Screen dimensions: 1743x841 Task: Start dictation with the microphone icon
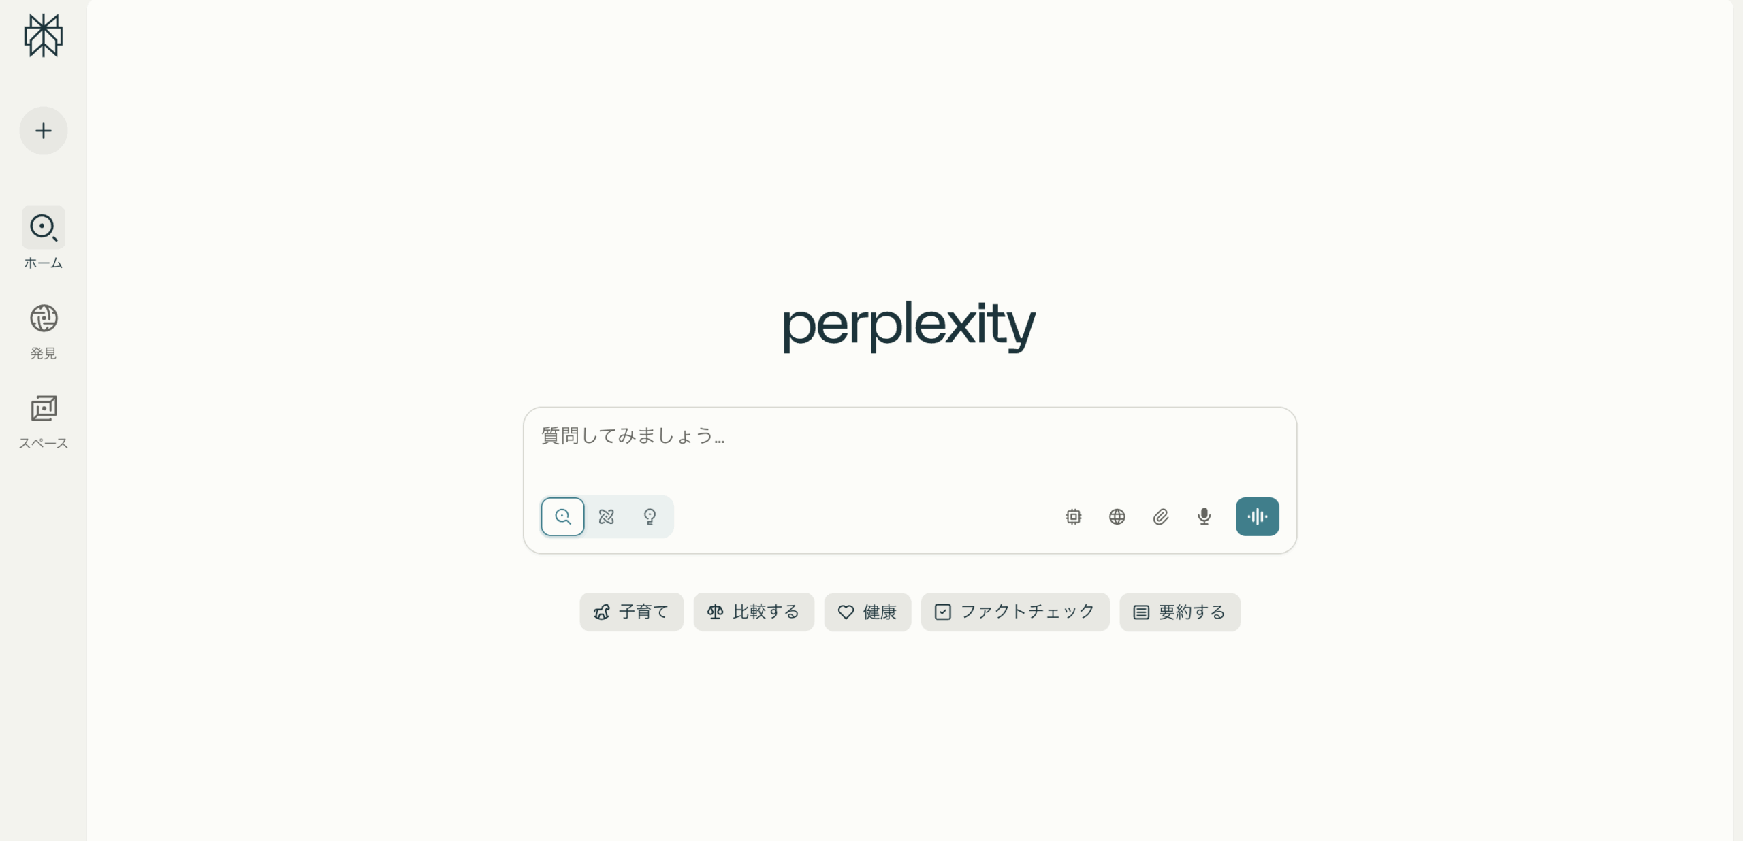tap(1204, 516)
